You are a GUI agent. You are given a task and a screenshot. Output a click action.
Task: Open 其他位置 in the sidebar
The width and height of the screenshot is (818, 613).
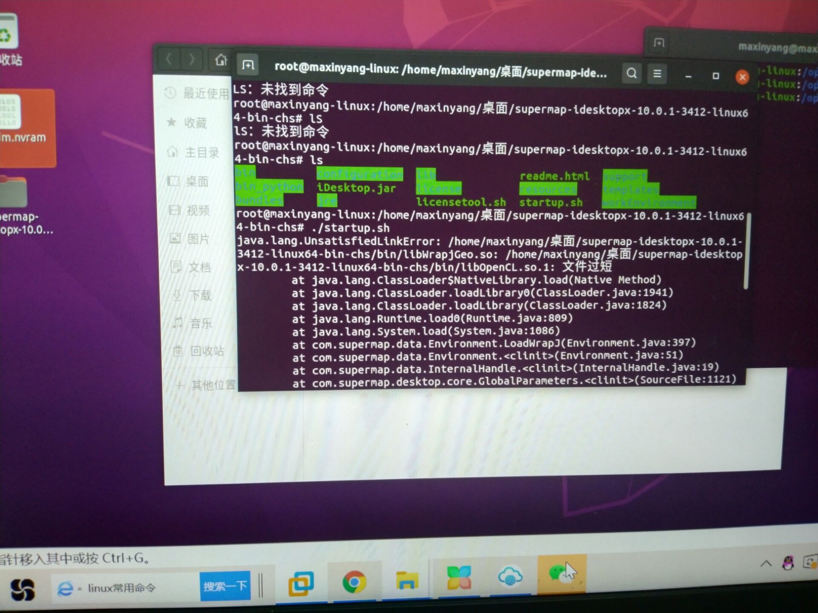tap(205, 385)
